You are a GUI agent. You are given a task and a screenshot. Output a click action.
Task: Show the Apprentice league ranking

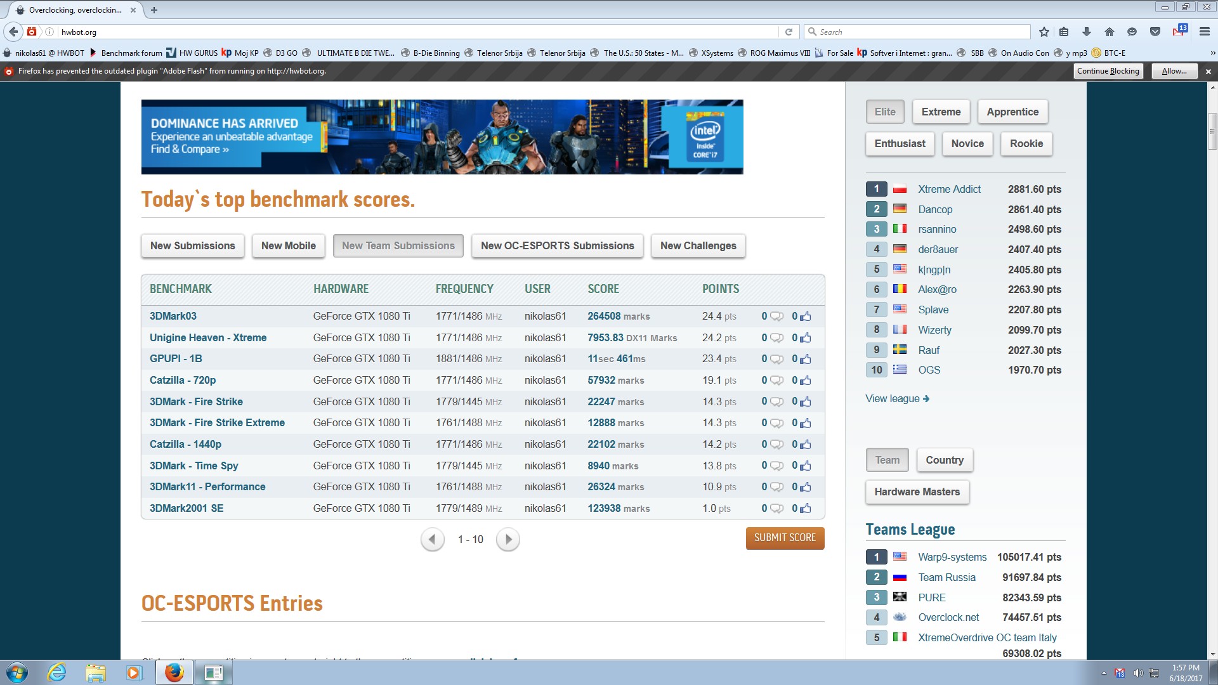(1012, 112)
